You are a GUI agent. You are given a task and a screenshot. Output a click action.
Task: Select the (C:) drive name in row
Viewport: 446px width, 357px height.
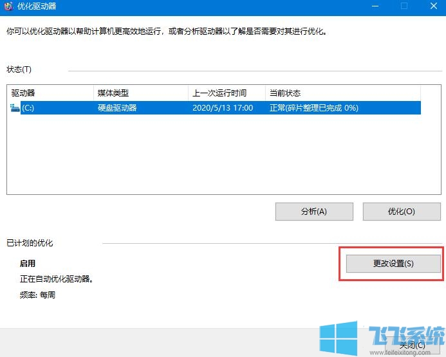(x=28, y=108)
